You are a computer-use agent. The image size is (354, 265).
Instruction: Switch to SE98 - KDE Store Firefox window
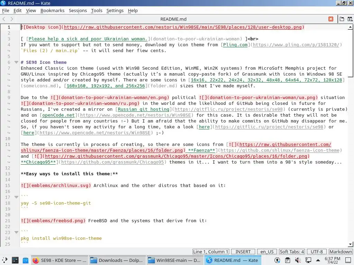(59, 260)
